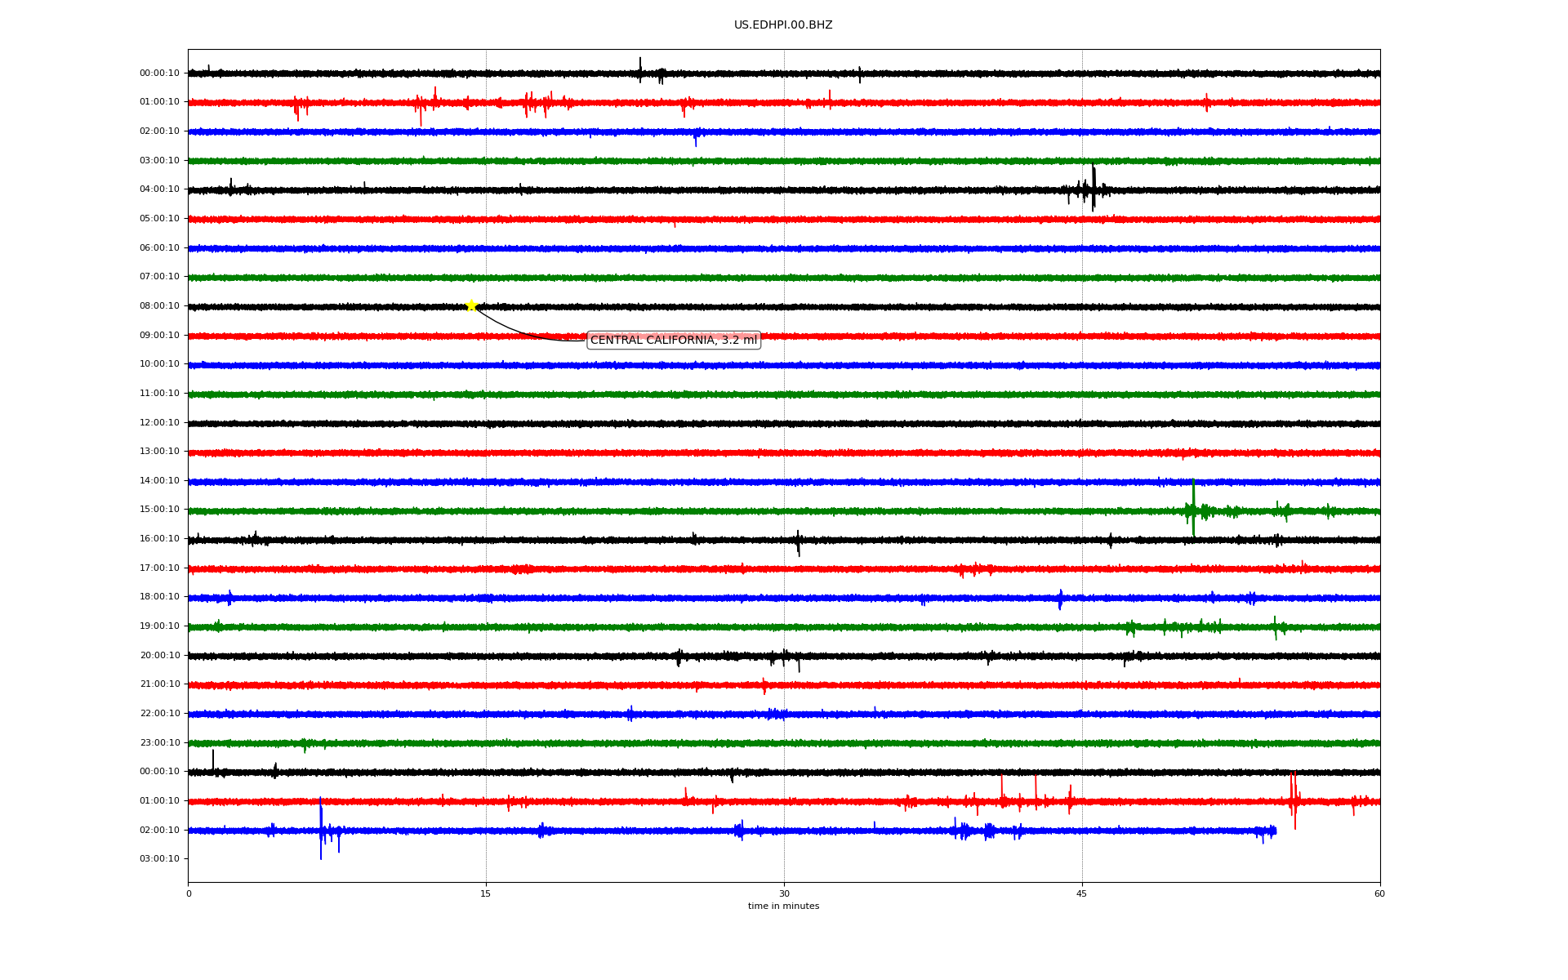This screenshot has height=980, width=1568.
Task: Click the yellow earthquake star marker
Action: (x=471, y=306)
